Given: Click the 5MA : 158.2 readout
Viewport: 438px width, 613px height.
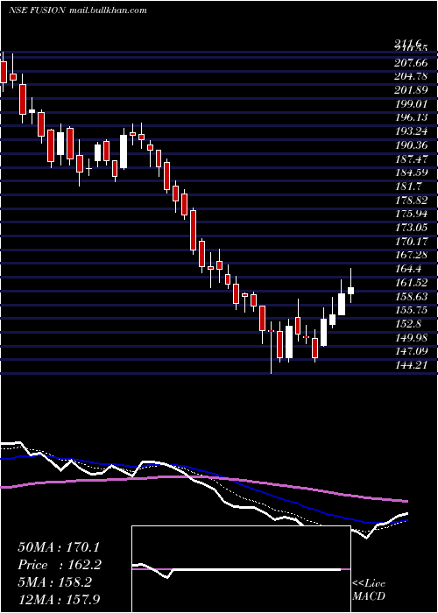Looking at the screenshot, I should click(x=54, y=582).
